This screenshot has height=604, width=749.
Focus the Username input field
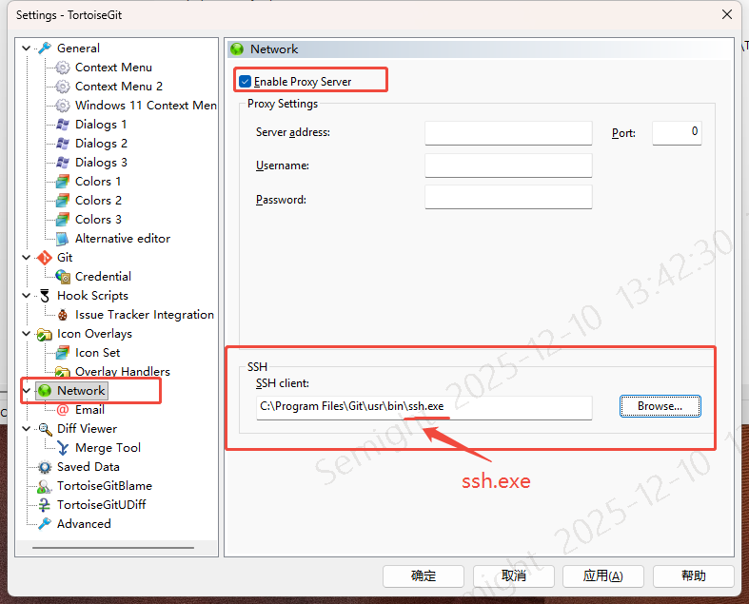(x=508, y=166)
